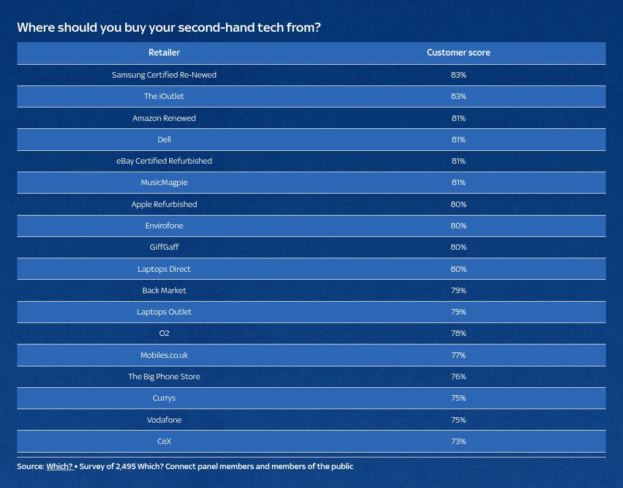Click the Retailer column header
The width and height of the screenshot is (623, 488).
pos(164,53)
